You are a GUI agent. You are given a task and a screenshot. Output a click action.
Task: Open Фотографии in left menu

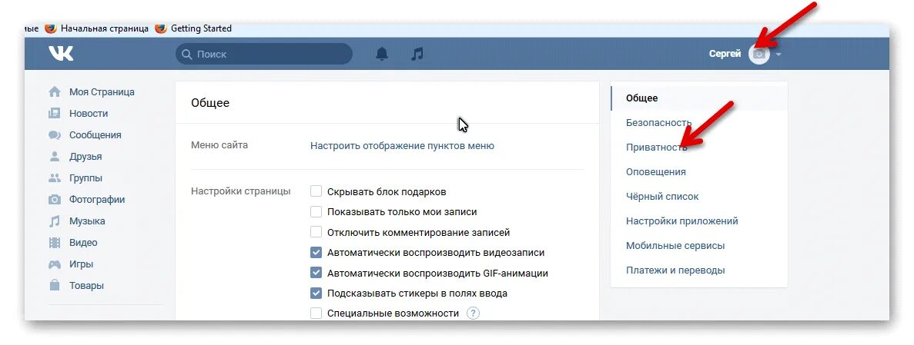(x=97, y=200)
